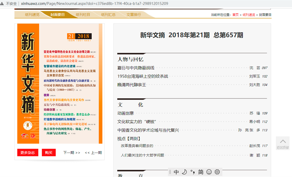This screenshot has height=177, width=292.
Task: Click the insecure site warning icon
Action: [2, 4]
